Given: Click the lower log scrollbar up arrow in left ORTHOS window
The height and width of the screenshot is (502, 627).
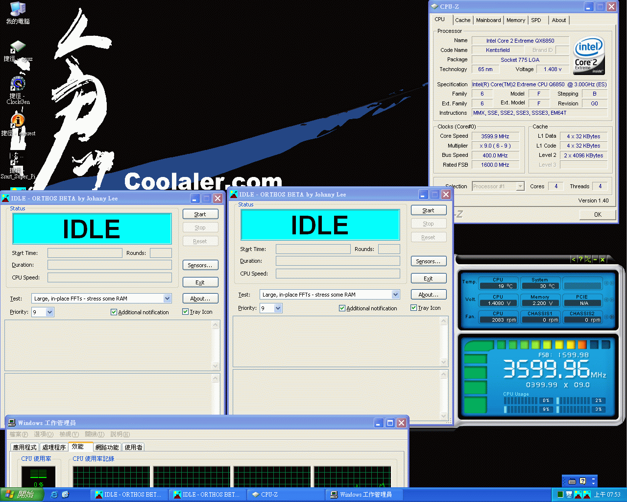Looking at the screenshot, I should point(215,378).
